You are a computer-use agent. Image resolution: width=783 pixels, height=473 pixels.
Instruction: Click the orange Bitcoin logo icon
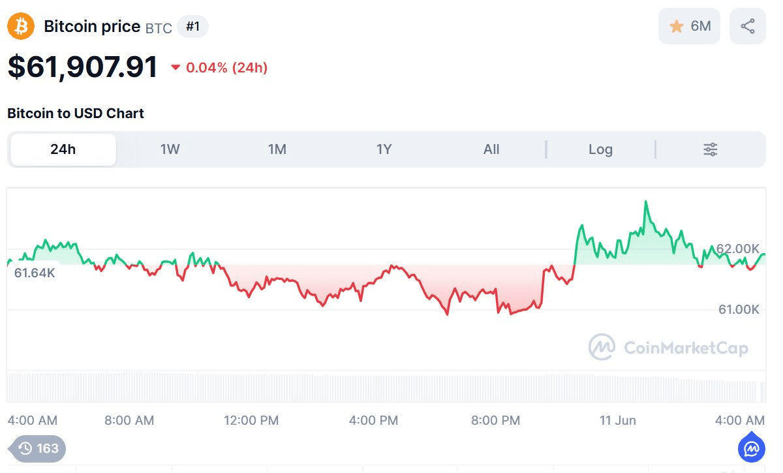[x=20, y=27]
